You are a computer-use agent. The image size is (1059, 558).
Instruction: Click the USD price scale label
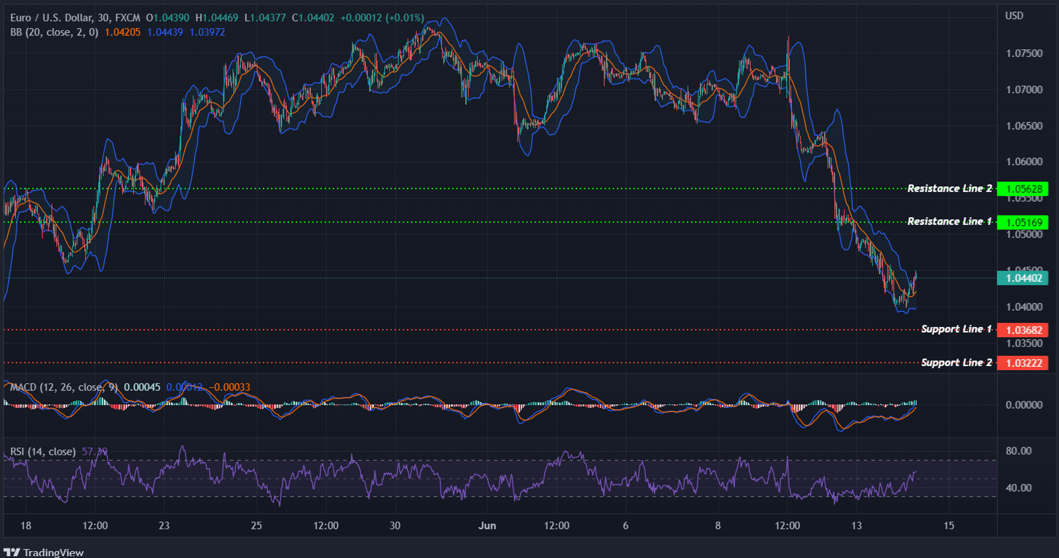(x=1014, y=16)
